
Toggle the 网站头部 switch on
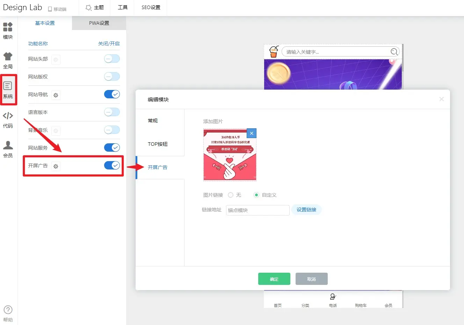pos(112,59)
